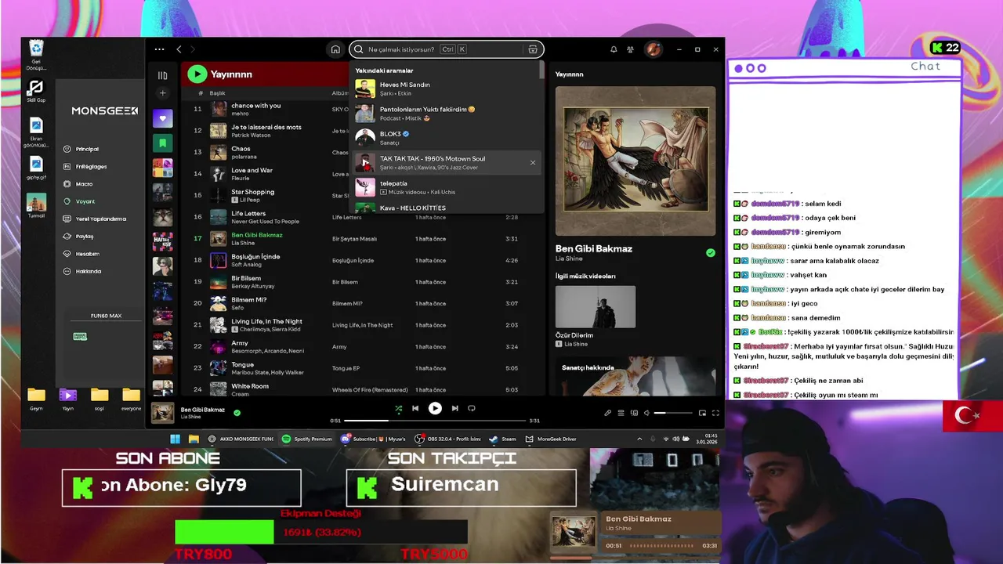Screen dimensions: 1003x564
Task: Toggle repeat mode
Action: click(472, 408)
